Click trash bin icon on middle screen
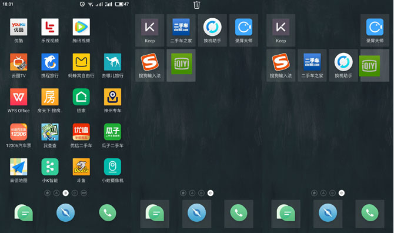The image size is (394, 233). (196, 5)
